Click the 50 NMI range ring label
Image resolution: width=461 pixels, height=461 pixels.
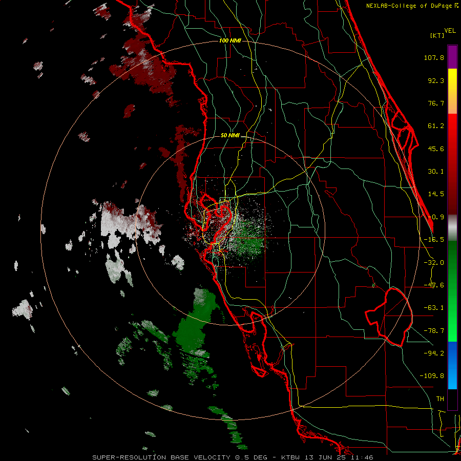point(230,136)
